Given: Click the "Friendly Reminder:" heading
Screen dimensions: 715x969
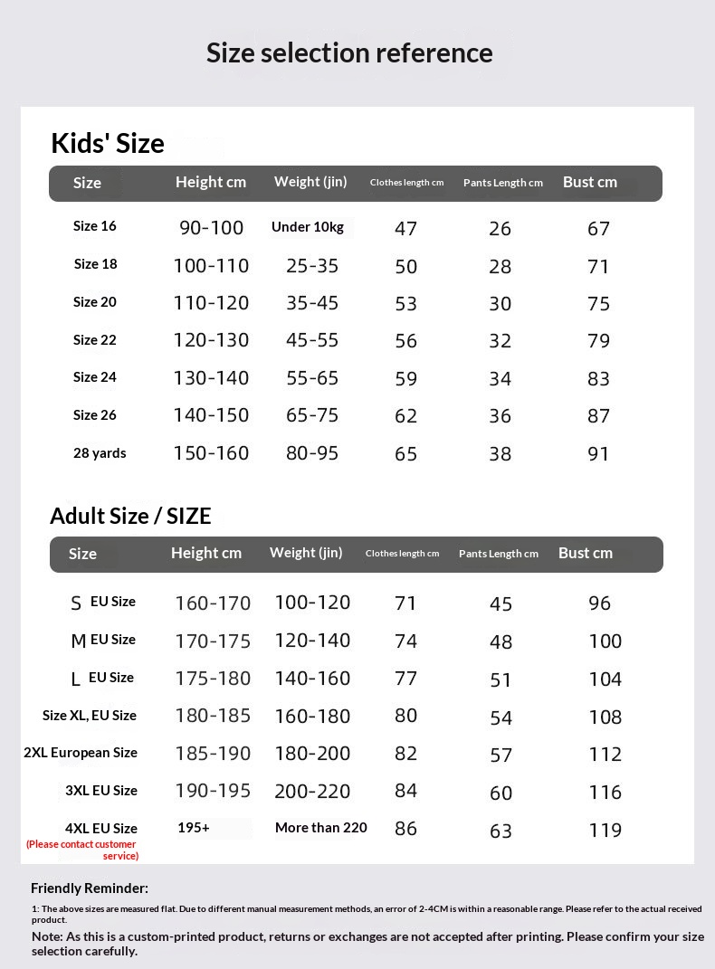Looking at the screenshot, I should tap(90, 888).
